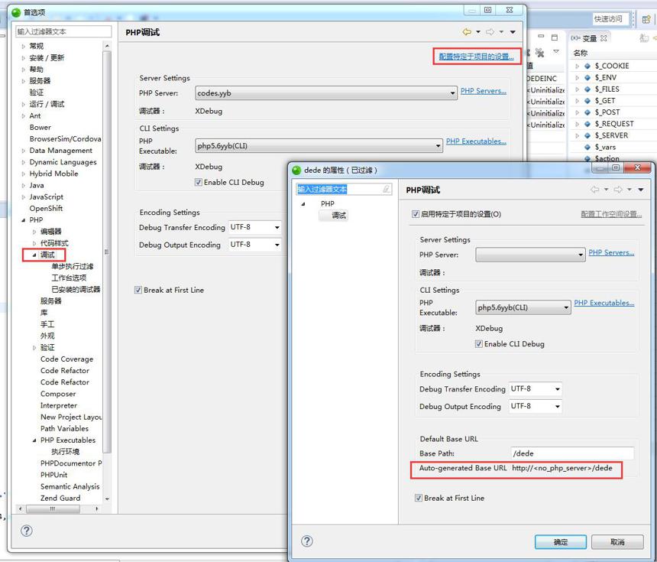Toggle enable project-specific settings checkbox
This screenshot has height=562, width=657.
[416, 214]
